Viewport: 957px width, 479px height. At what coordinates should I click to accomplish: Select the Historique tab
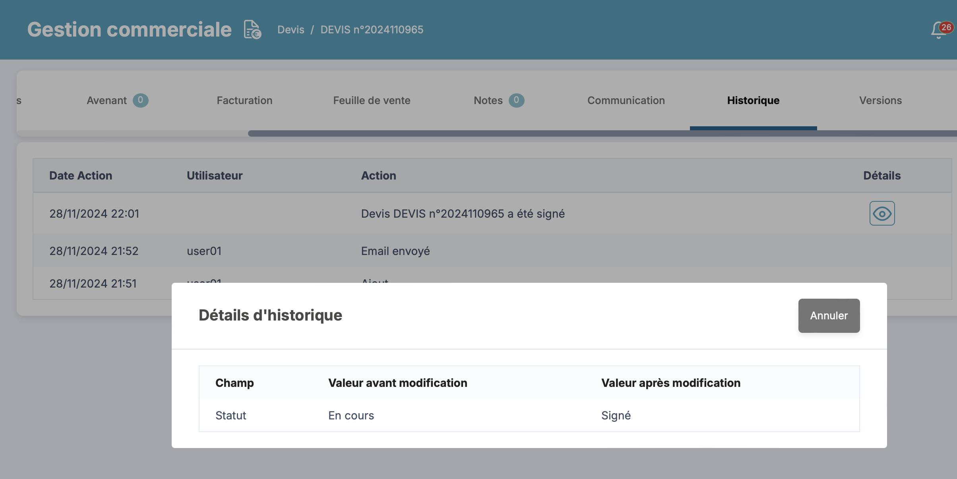click(x=753, y=100)
